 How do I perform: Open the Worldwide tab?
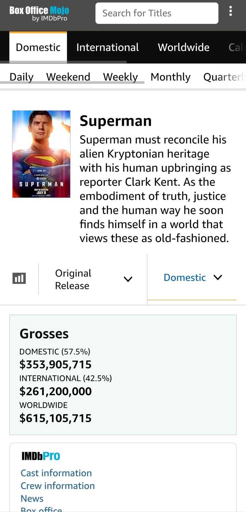(183, 47)
